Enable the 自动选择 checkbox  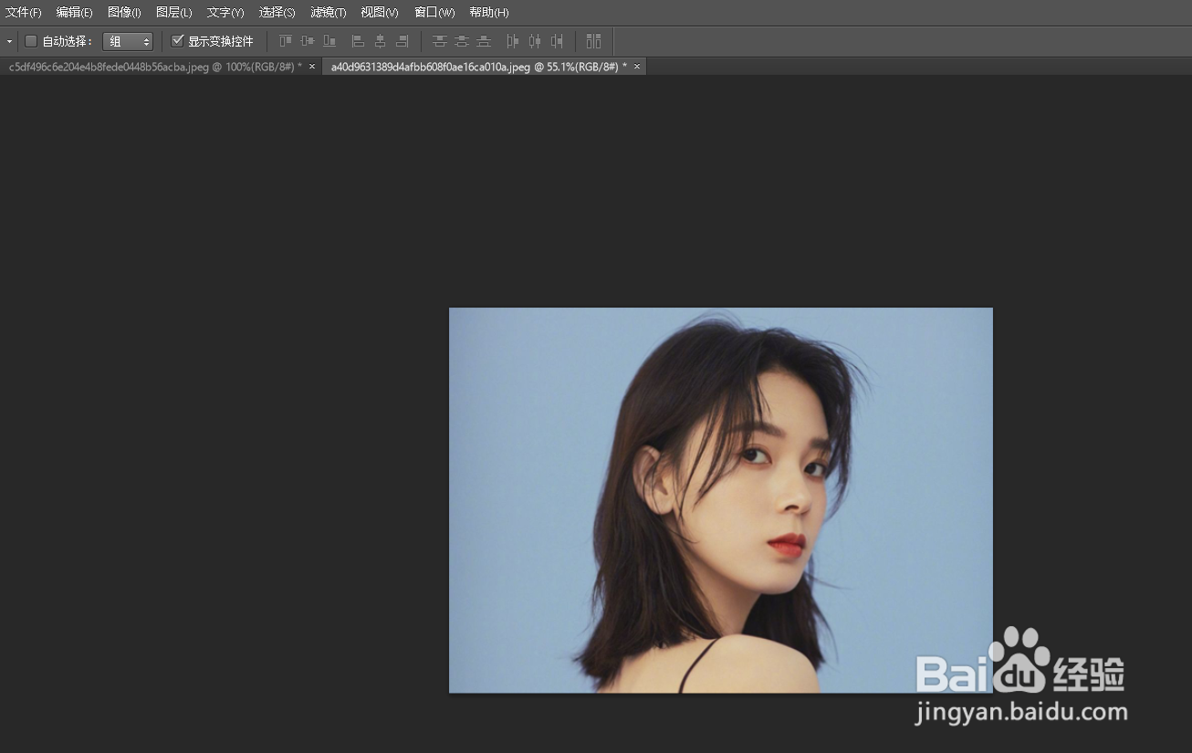coord(31,41)
